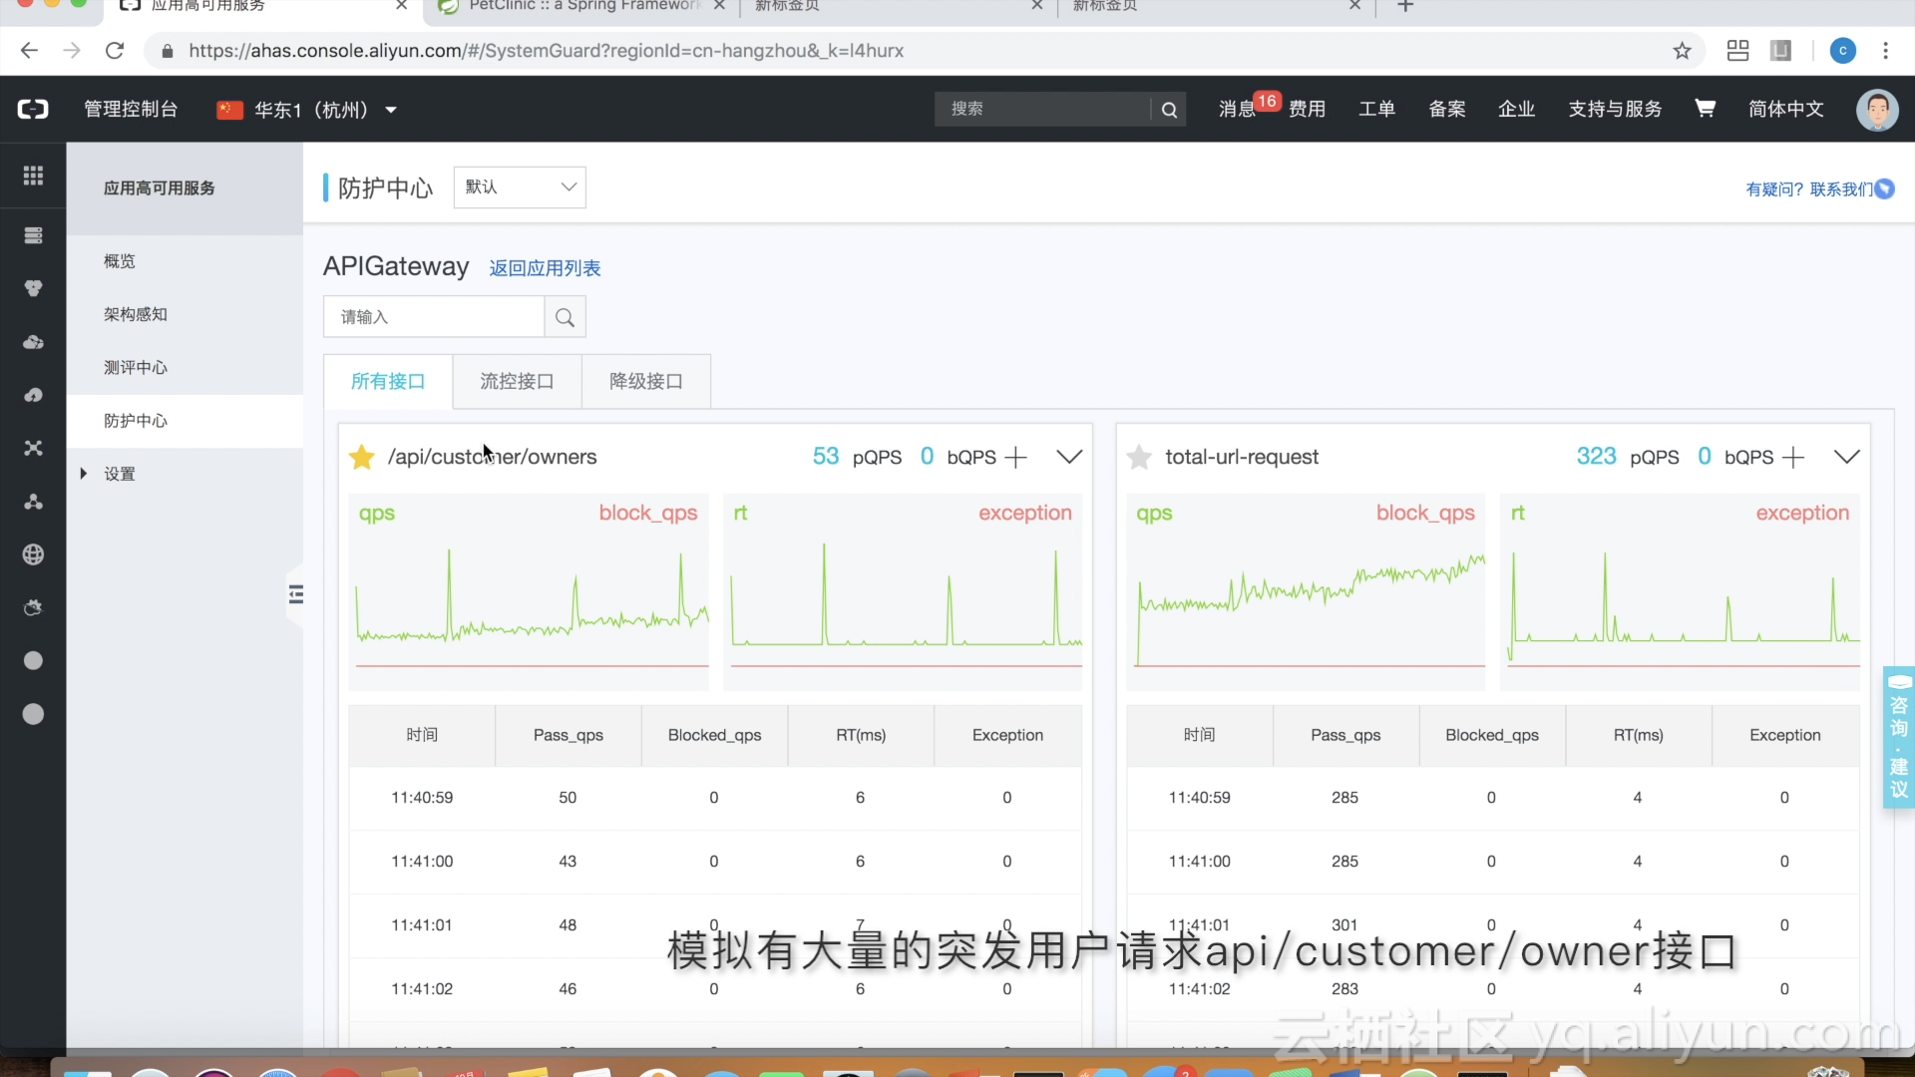Click the 返回应用列表 link

[x=545, y=268]
